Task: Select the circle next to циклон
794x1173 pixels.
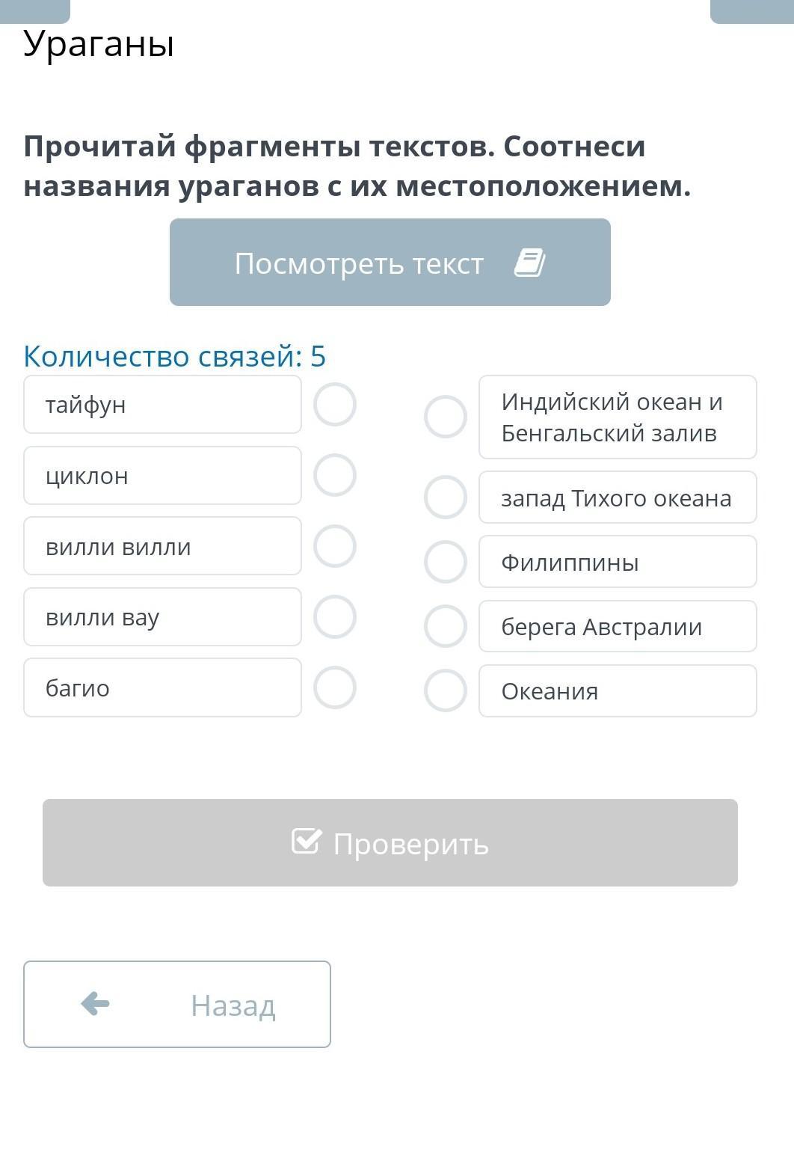Action: tap(335, 475)
